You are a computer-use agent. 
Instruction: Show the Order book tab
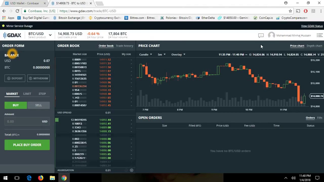click(x=106, y=46)
